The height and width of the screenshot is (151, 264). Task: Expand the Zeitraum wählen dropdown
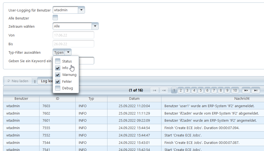95,26
